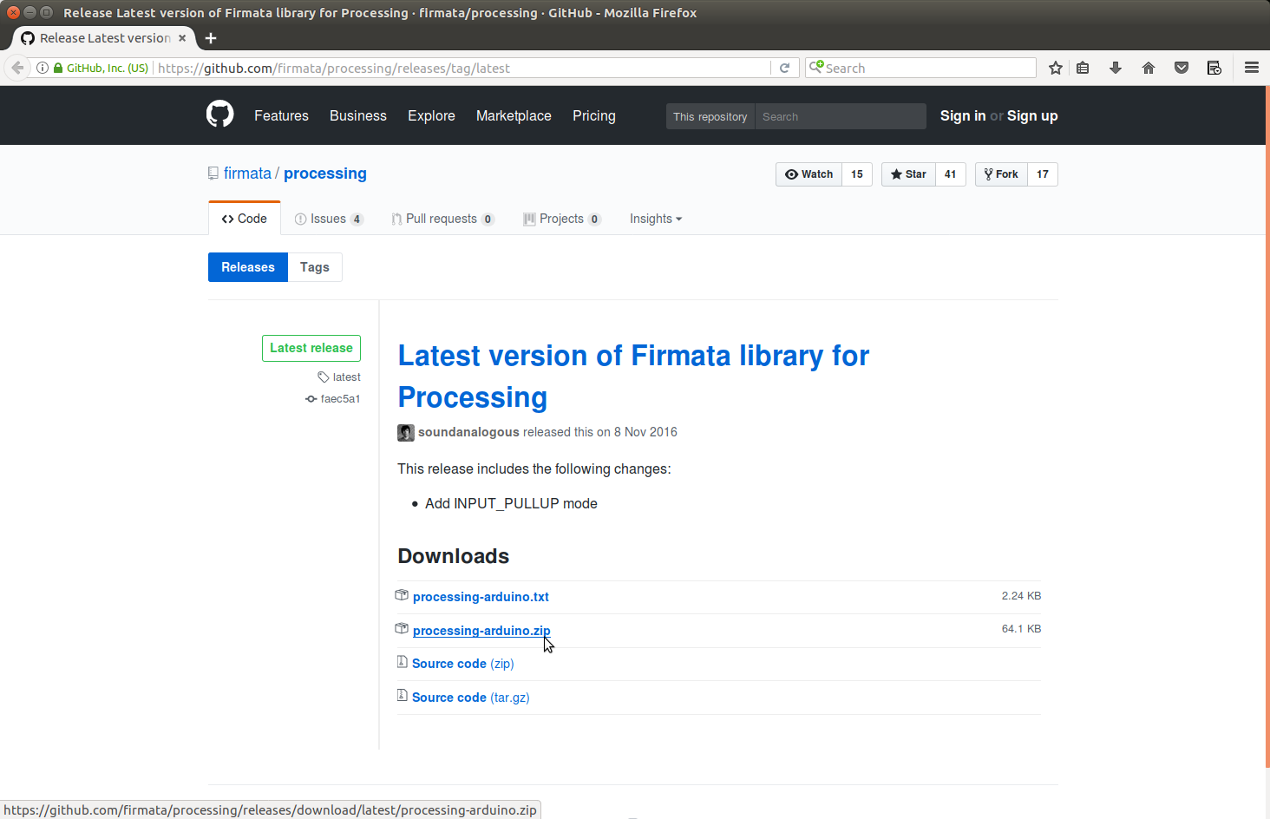Click the package icon beside processing-arduino.zip
This screenshot has width=1270, height=819.
(x=402, y=628)
